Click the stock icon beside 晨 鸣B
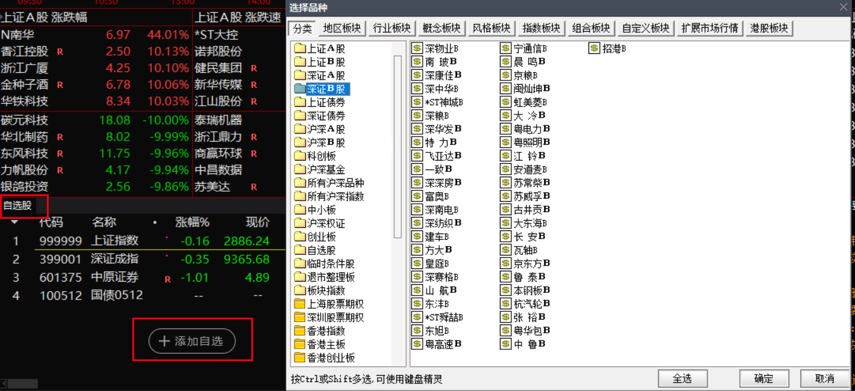 coord(506,61)
